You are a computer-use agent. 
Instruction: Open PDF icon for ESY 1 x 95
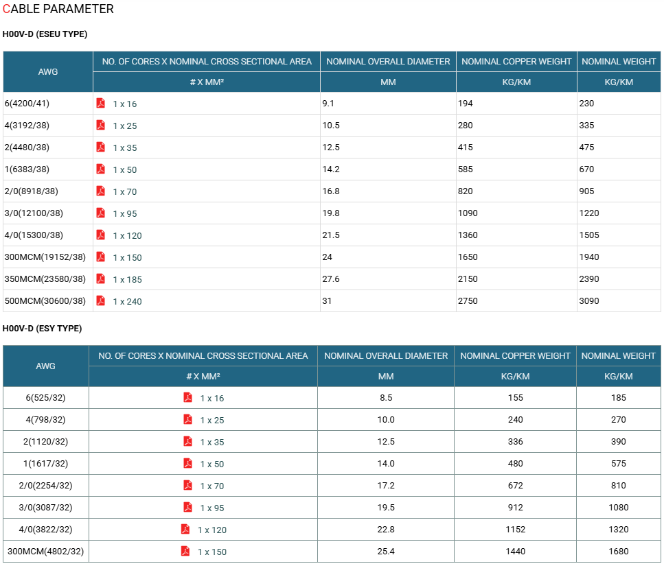(187, 508)
